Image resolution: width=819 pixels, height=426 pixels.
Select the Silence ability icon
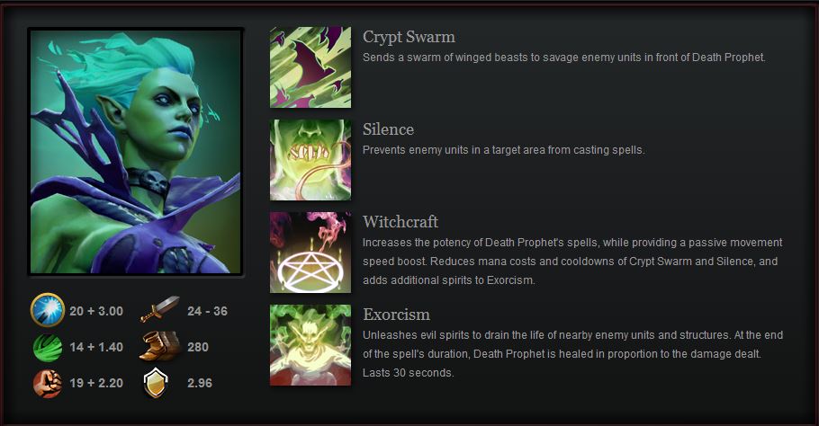pos(310,160)
